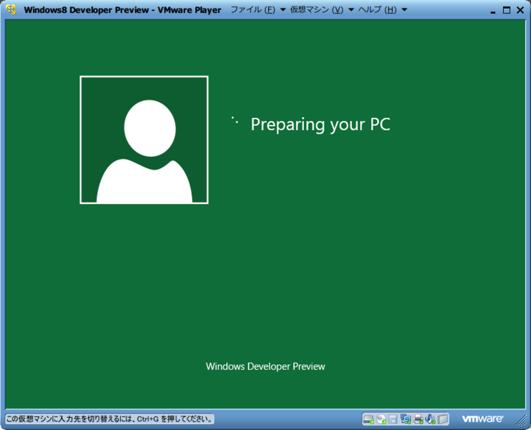
Task: Click the floppy drive status icon
Action: [x=393, y=419]
